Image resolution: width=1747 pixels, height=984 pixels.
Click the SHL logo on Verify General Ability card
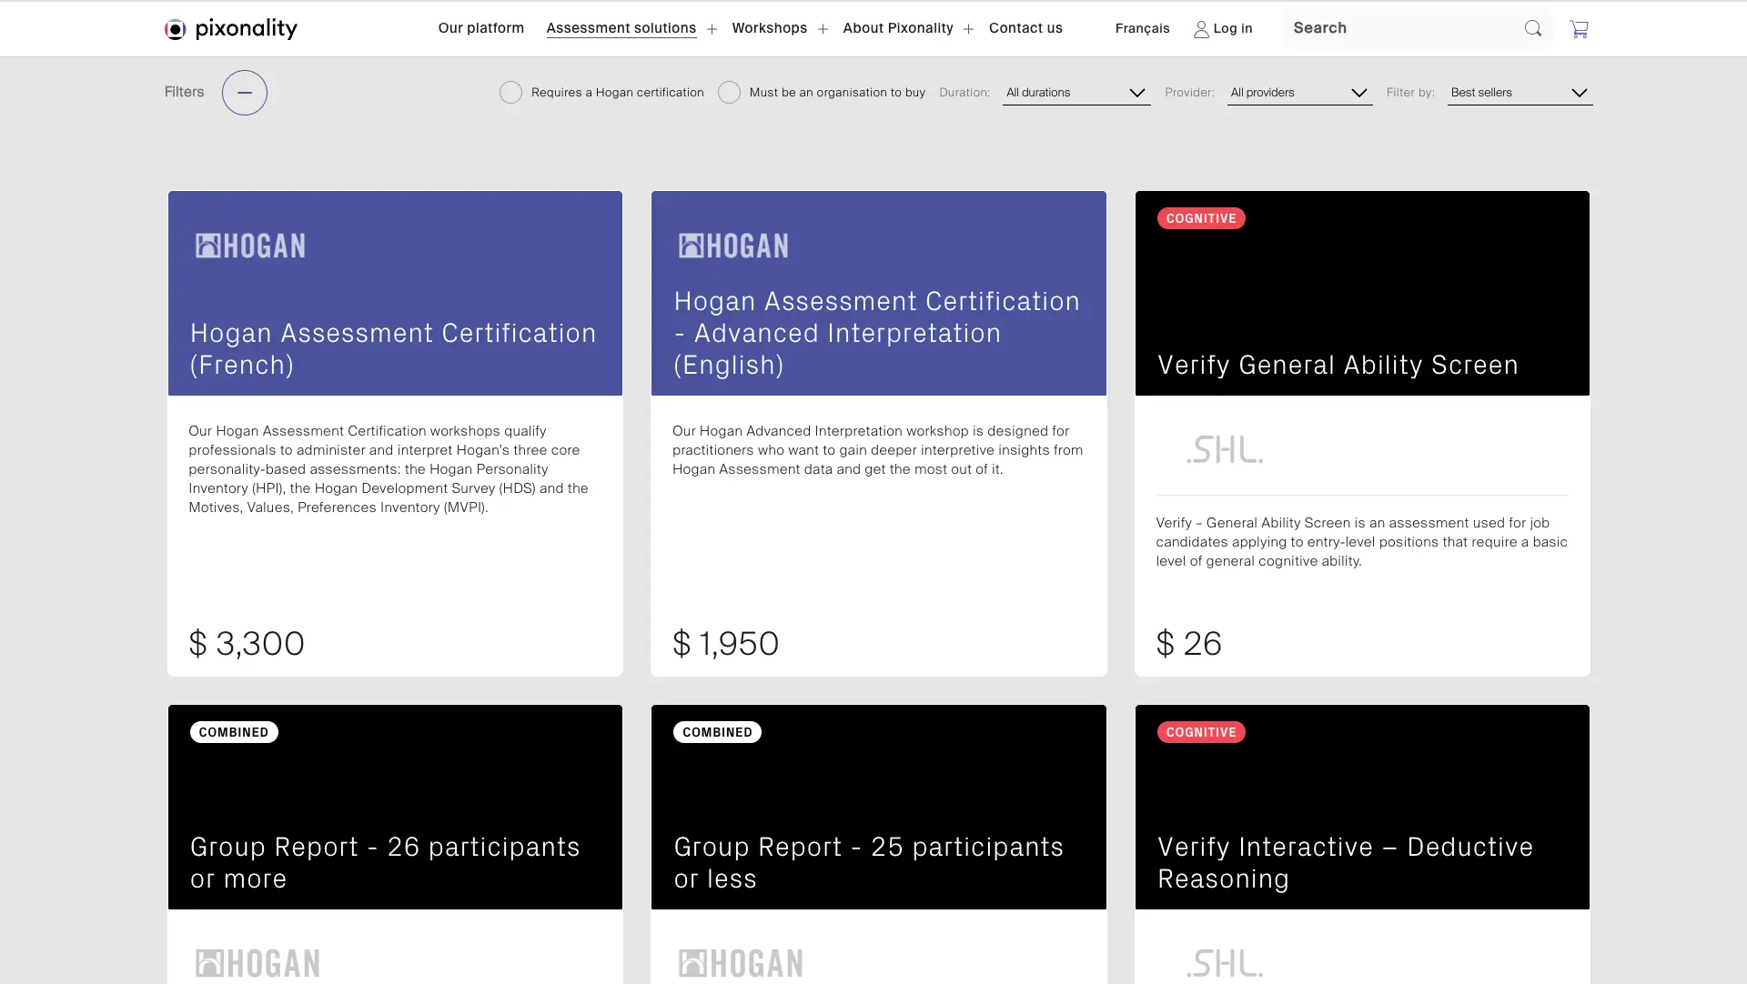click(x=1224, y=449)
